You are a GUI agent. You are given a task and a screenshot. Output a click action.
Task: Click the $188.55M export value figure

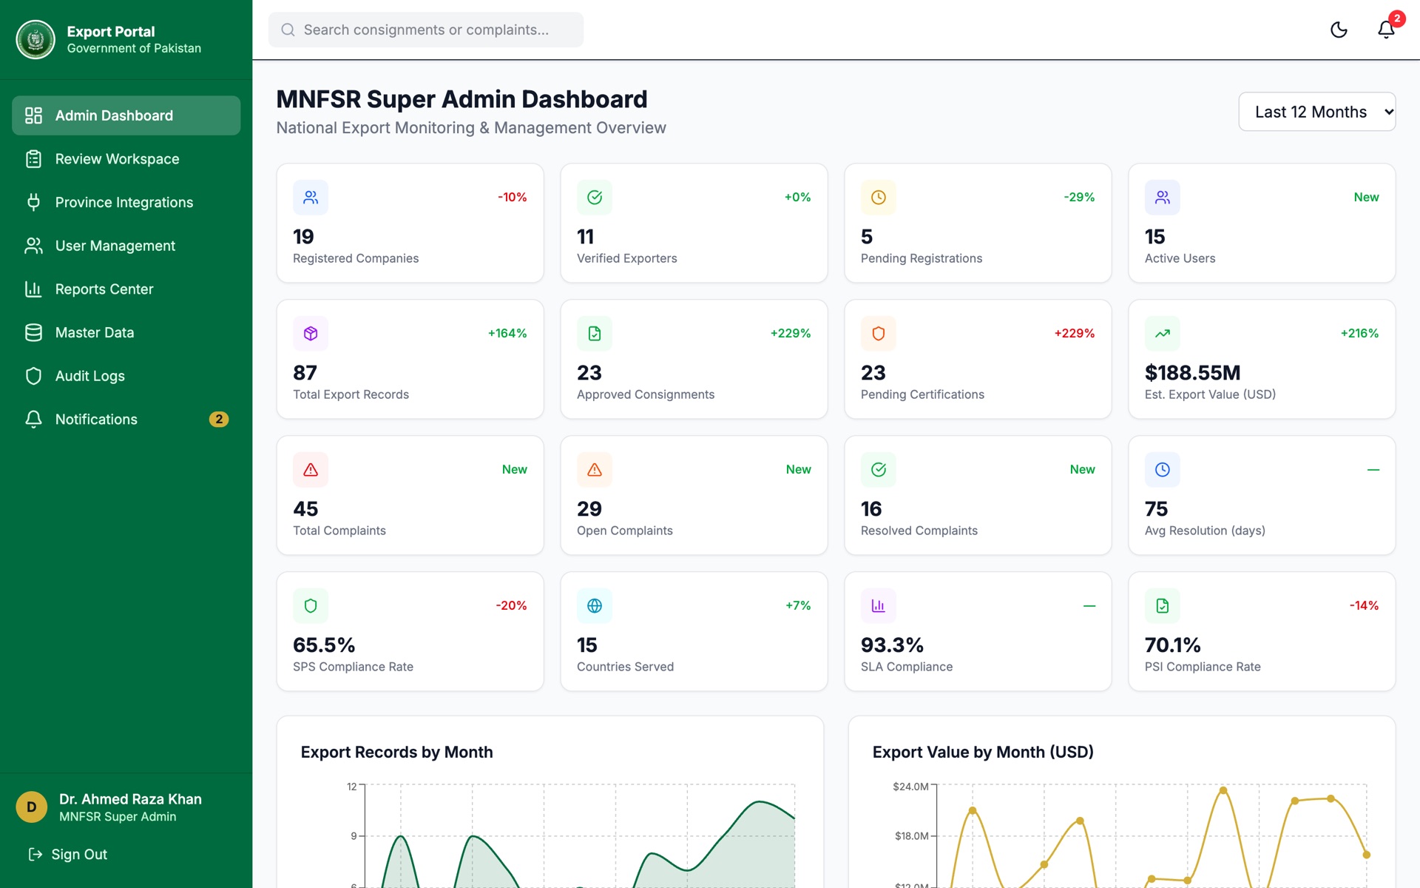[1192, 373]
